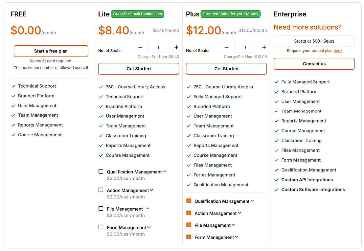Screen dimensions: 364x251
Task: Click checkmark beside Free plan Branded Platform
Action: [x=13, y=96]
